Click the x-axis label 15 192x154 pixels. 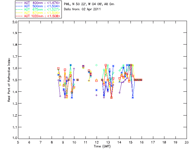pos(130,142)
